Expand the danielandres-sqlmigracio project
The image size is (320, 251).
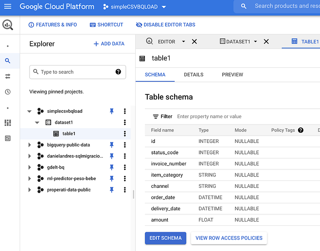tap(30, 156)
